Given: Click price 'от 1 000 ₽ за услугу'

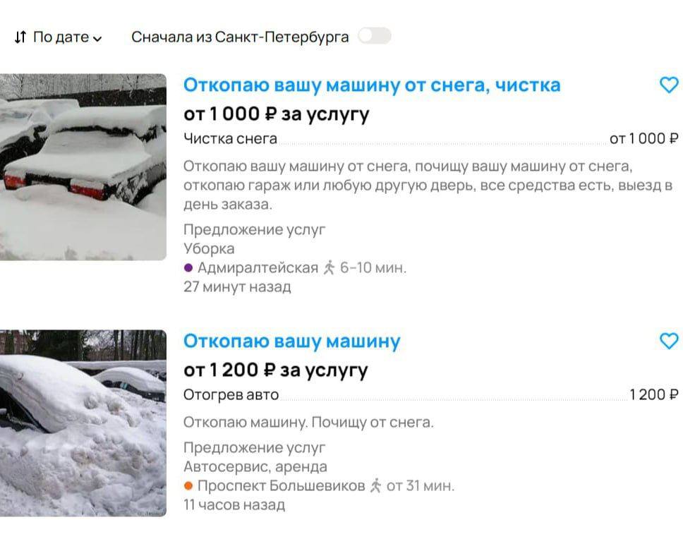Looking at the screenshot, I should (276, 114).
